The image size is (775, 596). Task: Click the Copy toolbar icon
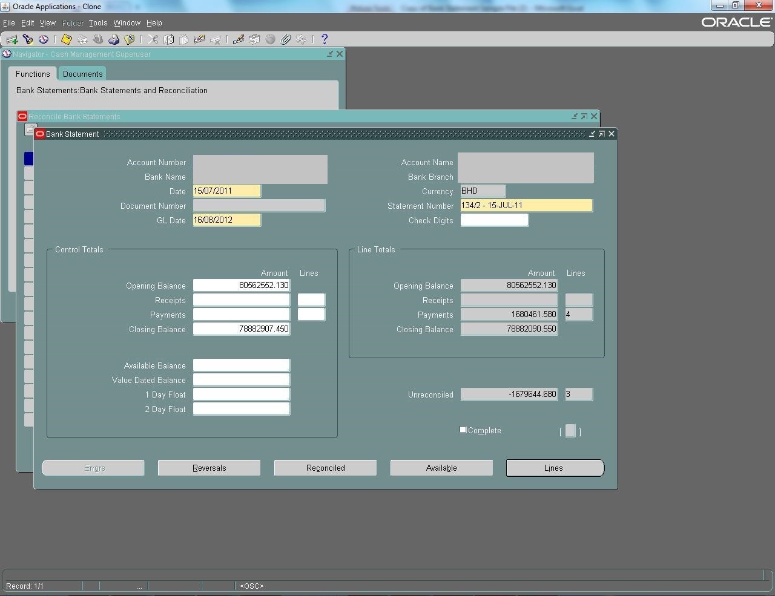(x=169, y=40)
